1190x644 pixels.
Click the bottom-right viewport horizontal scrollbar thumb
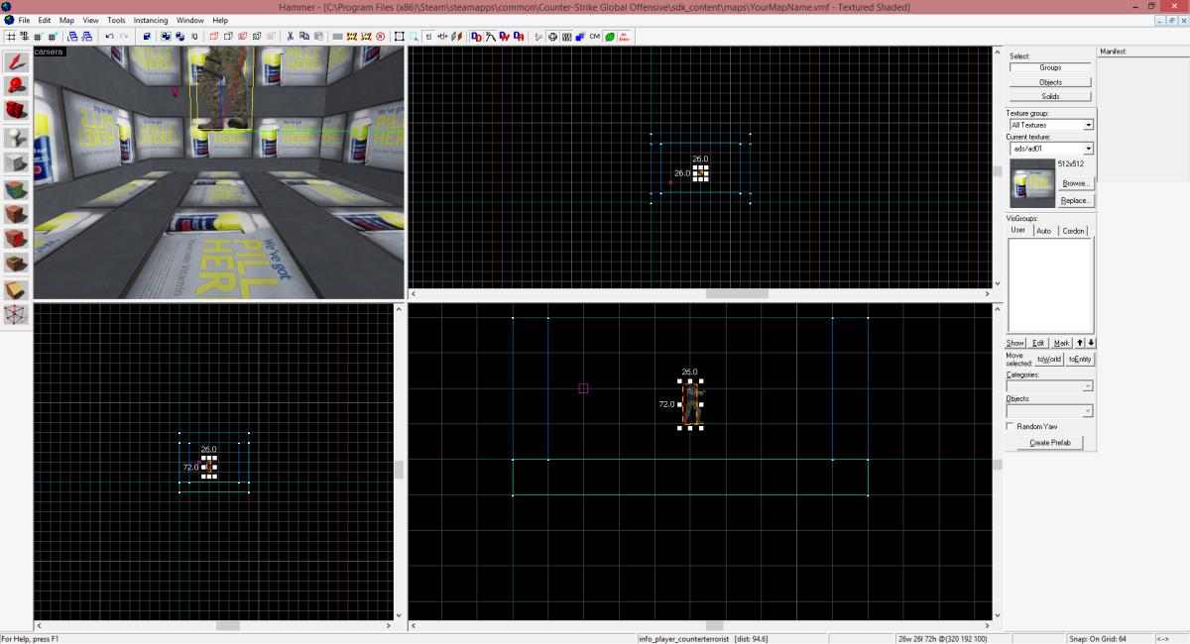tap(713, 626)
